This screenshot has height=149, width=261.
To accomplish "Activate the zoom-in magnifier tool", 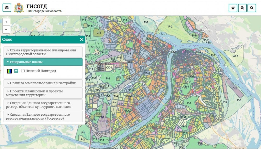I will pyautogui.click(x=242, y=8).
